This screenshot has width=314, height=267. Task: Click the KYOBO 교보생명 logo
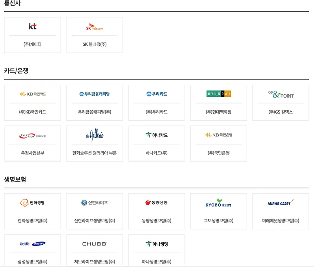(219, 203)
